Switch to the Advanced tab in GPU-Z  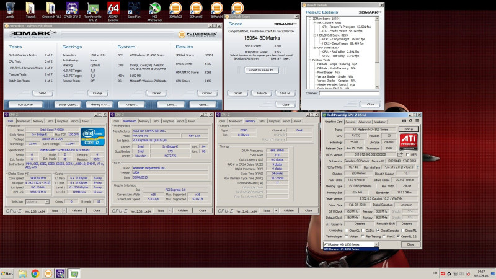point(365,122)
